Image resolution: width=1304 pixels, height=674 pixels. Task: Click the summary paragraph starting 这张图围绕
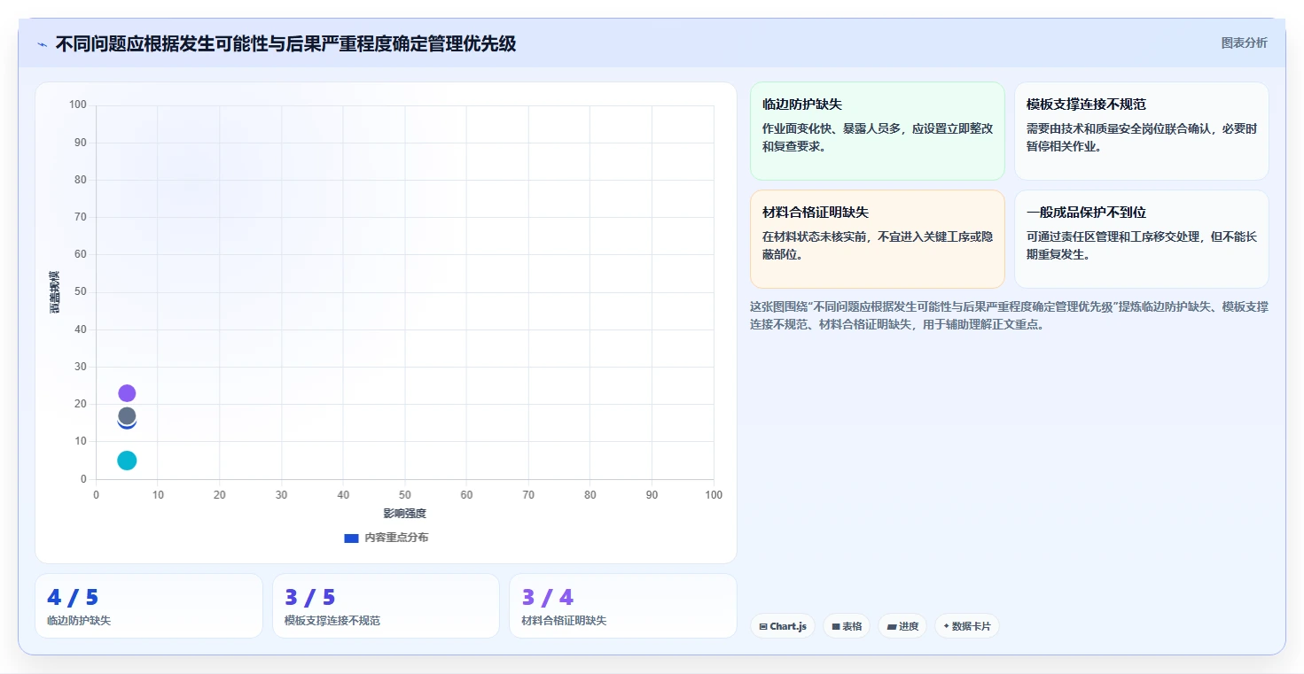(1009, 315)
